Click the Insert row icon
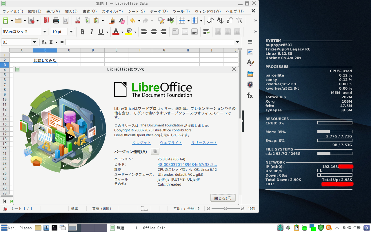This screenshot has width=371, height=232. [x=182, y=20]
